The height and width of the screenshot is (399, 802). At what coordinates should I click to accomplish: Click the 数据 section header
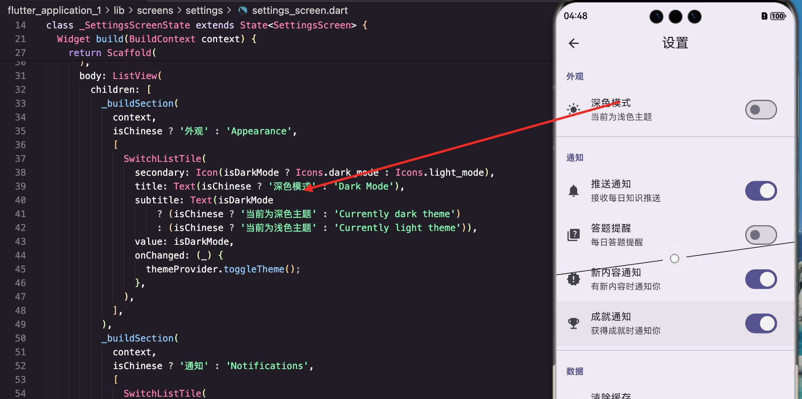[x=575, y=371]
